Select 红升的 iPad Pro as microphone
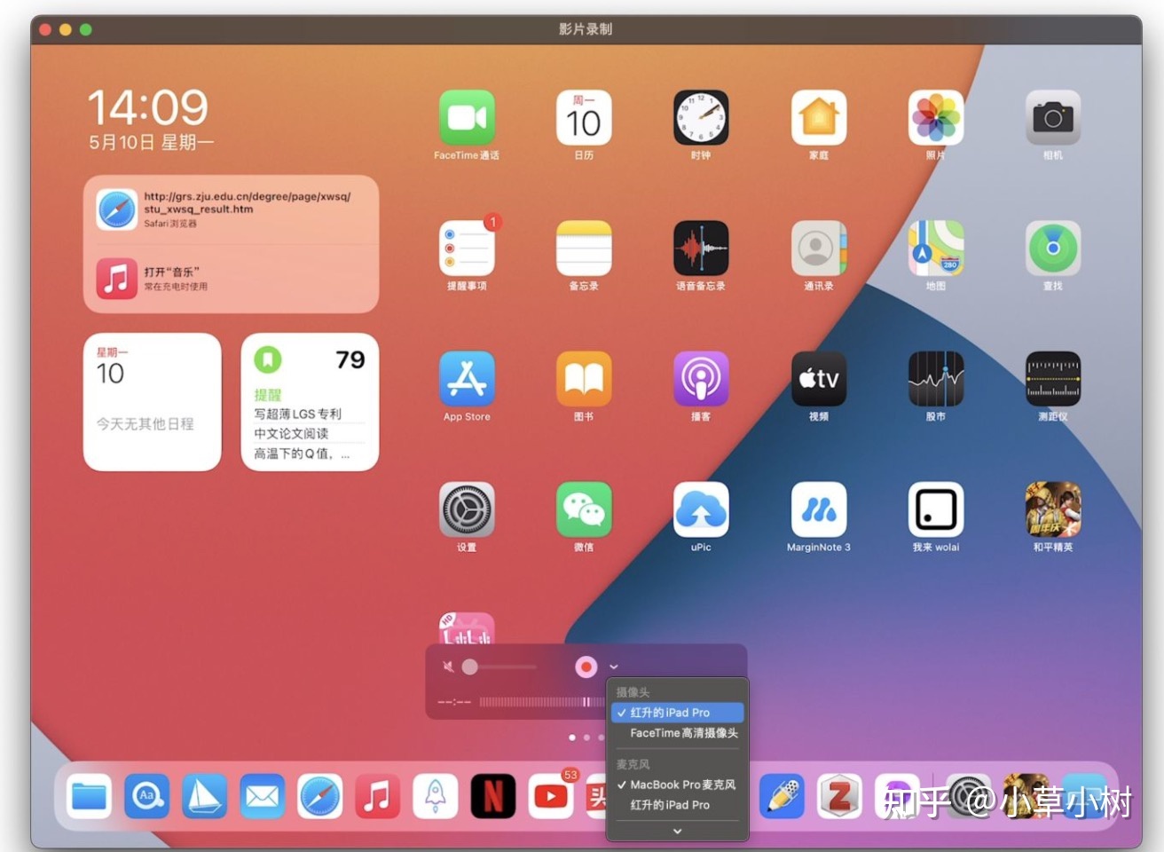The height and width of the screenshot is (852, 1164). coord(677,805)
